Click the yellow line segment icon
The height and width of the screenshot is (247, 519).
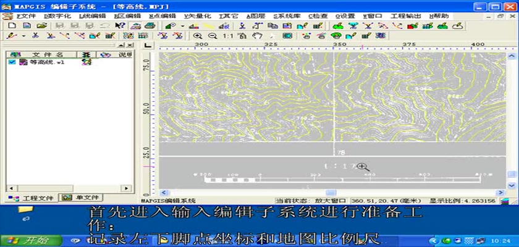coord(209,26)
